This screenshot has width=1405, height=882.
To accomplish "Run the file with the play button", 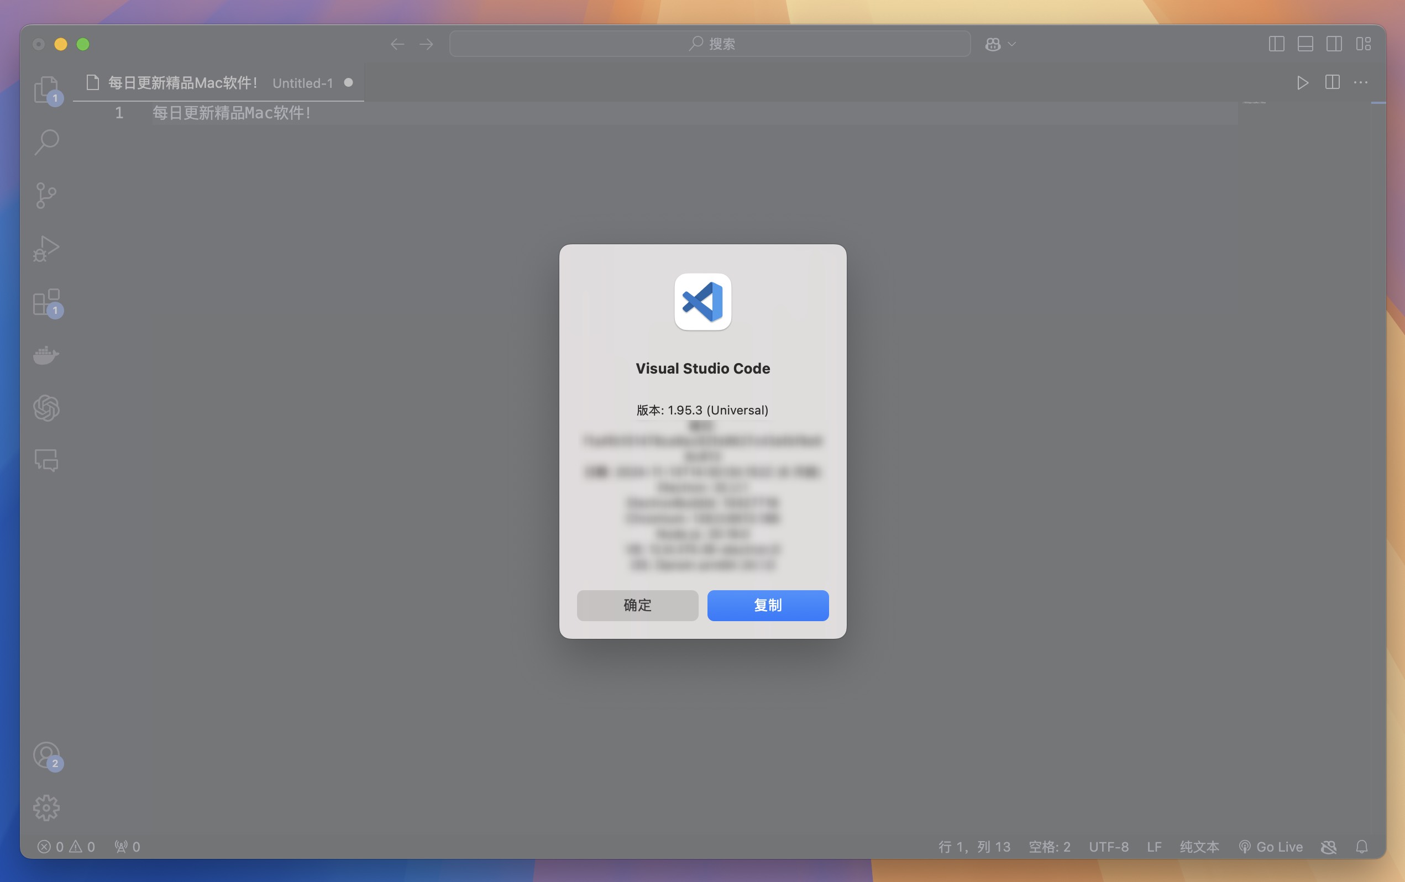I will [x=1302, y=82].
